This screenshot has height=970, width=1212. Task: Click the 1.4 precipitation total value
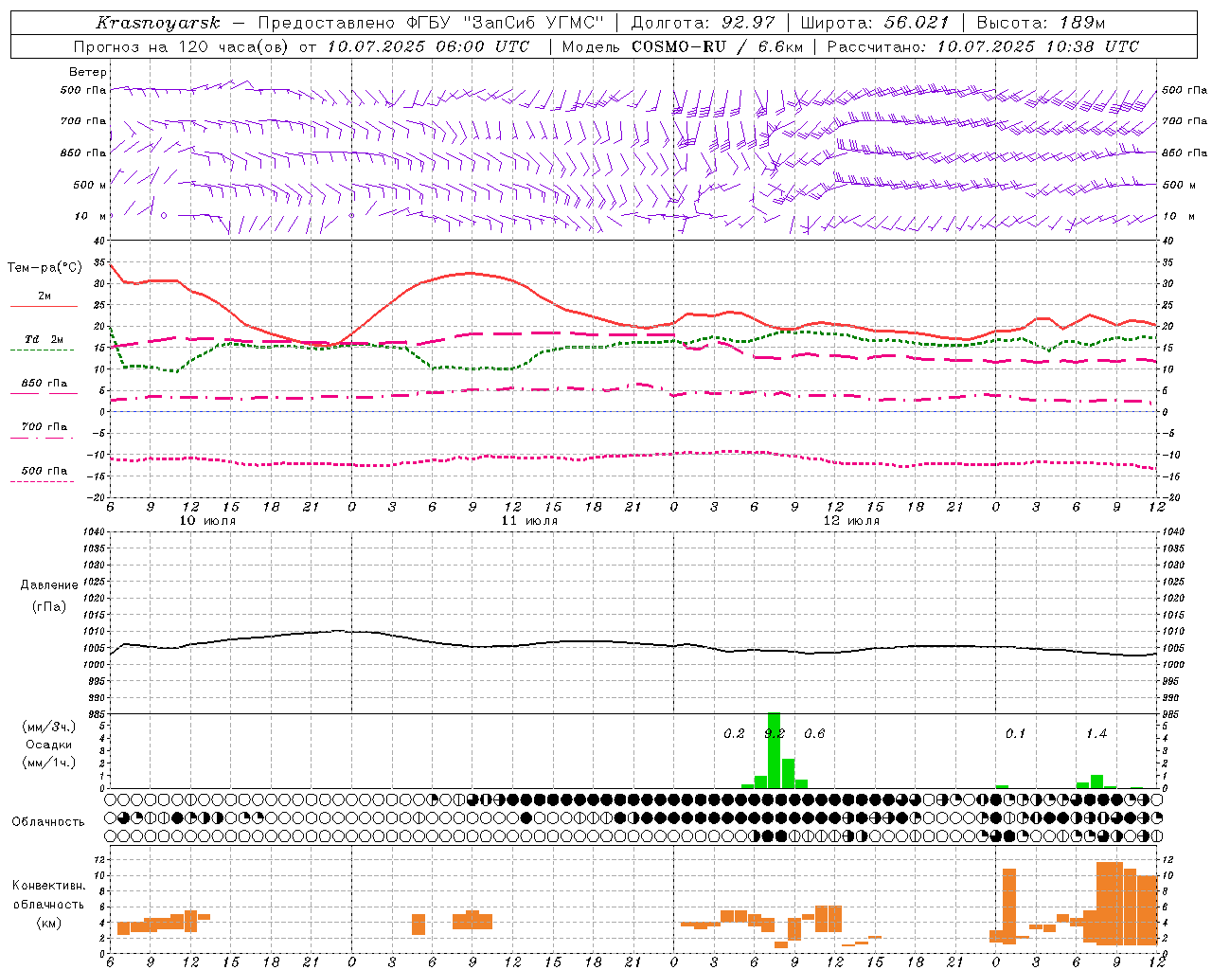1096,733
